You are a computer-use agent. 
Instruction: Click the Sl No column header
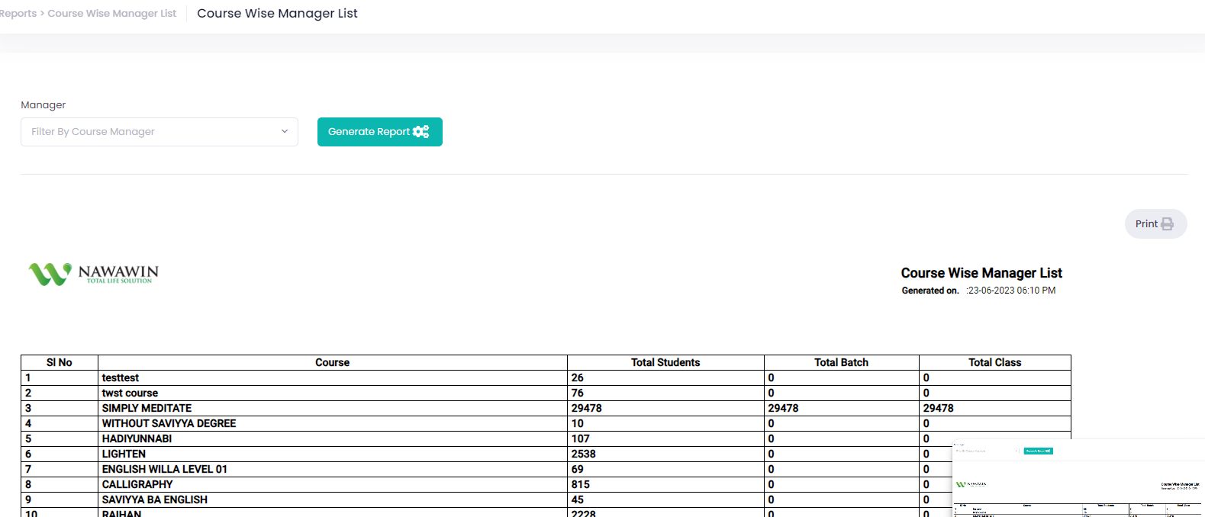click(60, 363)
